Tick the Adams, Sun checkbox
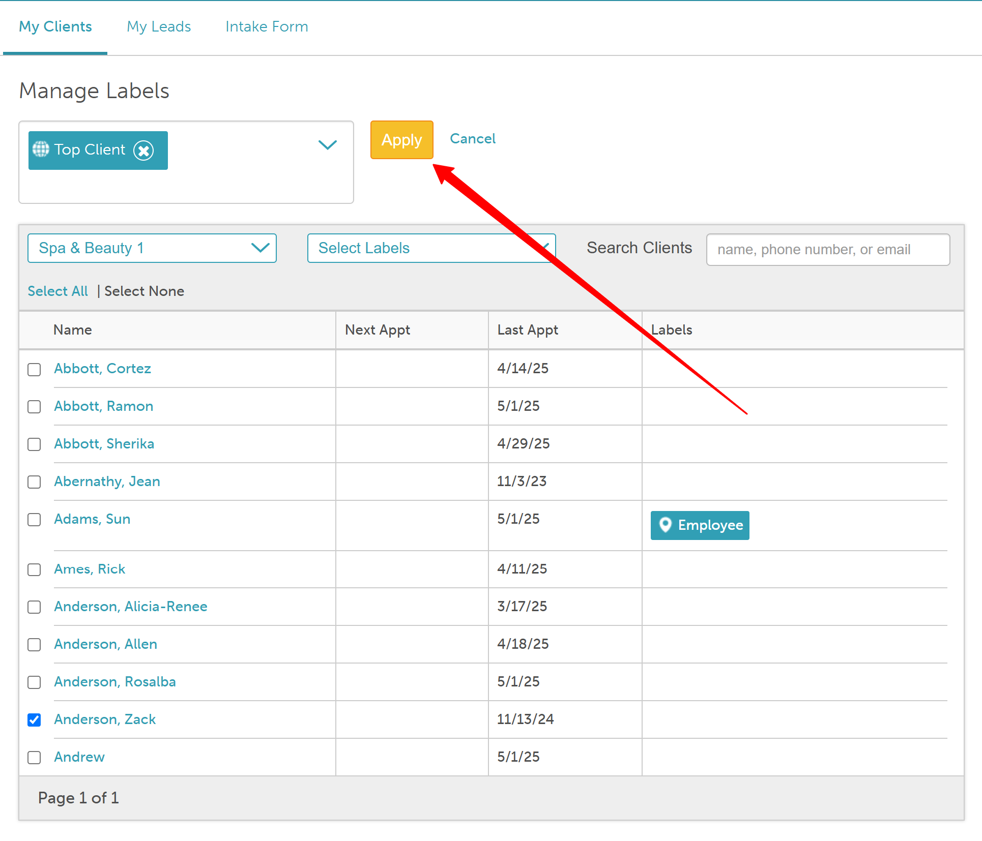982x841 pixels. tap(34, 520)
